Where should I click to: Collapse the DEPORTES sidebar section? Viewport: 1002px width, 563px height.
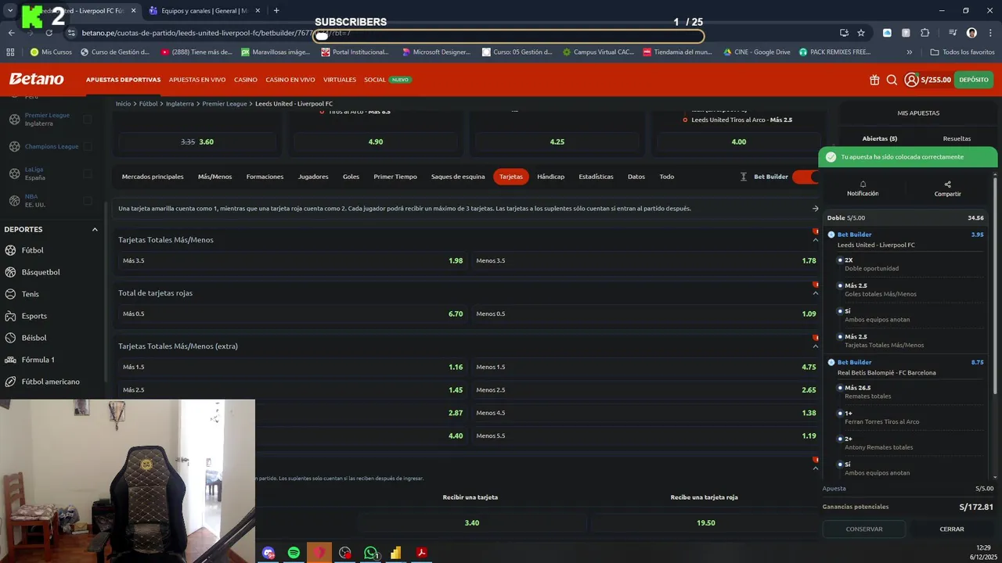pyautogui.click(x=95, y=229)
